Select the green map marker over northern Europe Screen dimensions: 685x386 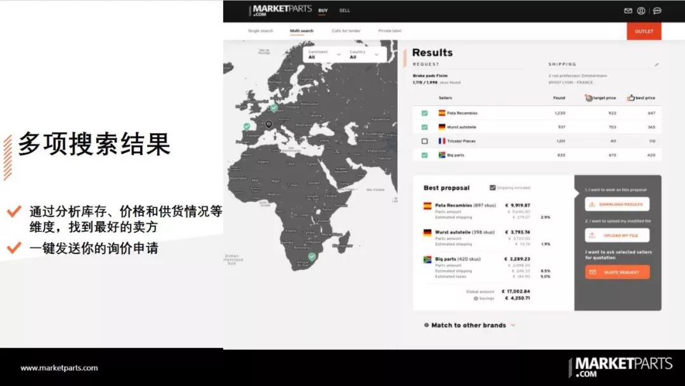[274, 108]
